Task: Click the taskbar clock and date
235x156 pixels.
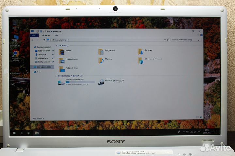Action: (x=207, y=131)
